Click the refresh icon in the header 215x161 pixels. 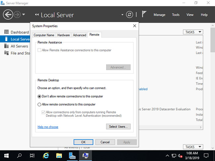click(x=129, y=15)
